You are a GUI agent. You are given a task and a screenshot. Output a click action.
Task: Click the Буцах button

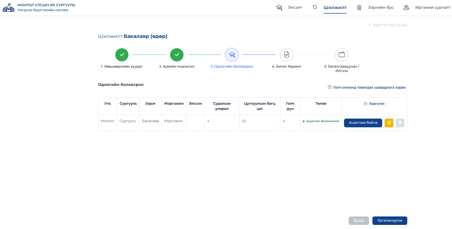pos(359,221)
